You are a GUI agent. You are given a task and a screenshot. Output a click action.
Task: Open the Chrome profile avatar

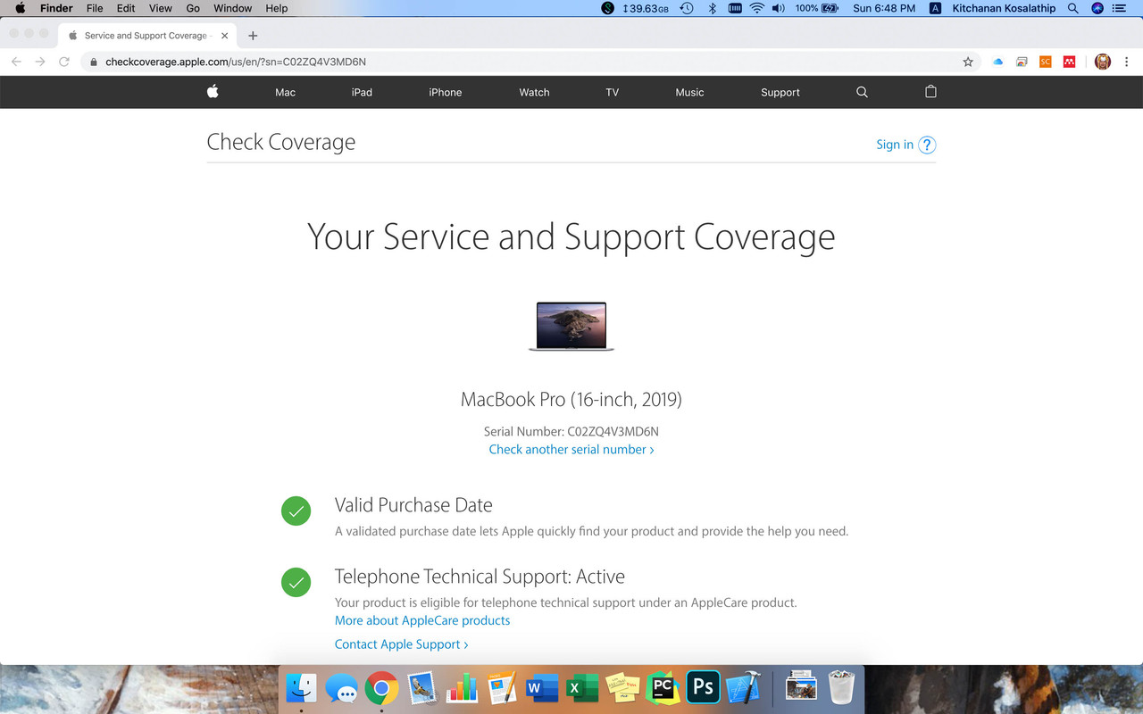pos(1104,62)
